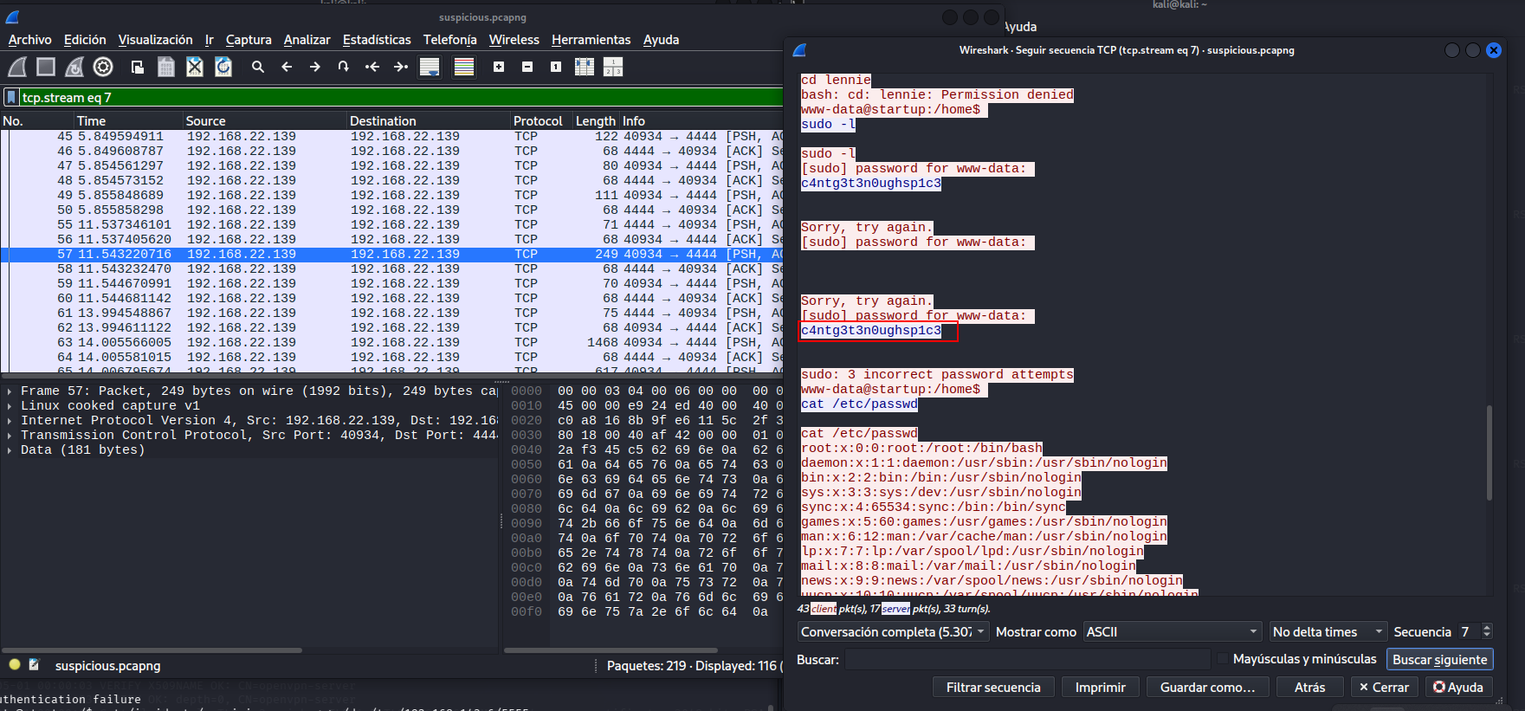Click the 'cat /etc/passwd' command line in stream
This screenshot has width=1525, height=711.
(x=859, y=404)
